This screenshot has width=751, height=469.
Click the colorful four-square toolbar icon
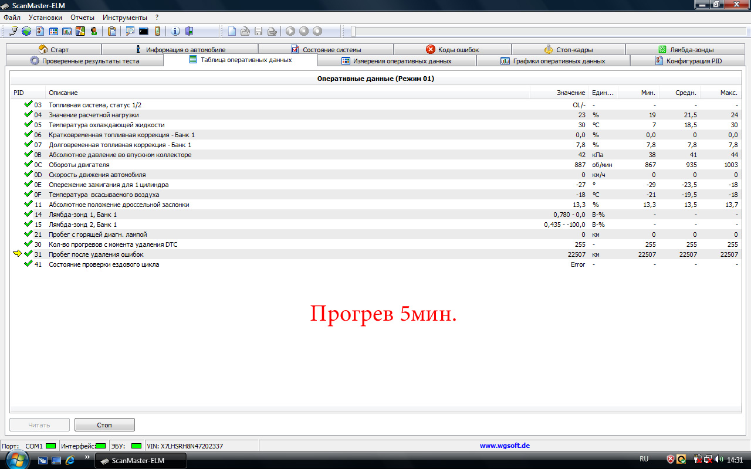tap(80, 31)
